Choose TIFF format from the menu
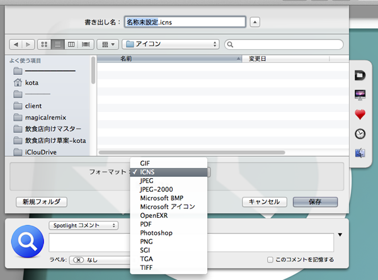This screenshot has height=280, width=378. [x=168, y=267]
